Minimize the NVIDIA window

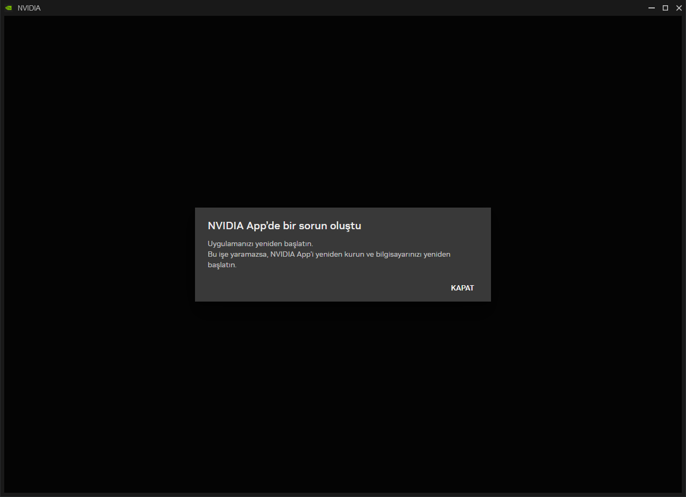tap(652, 8)
